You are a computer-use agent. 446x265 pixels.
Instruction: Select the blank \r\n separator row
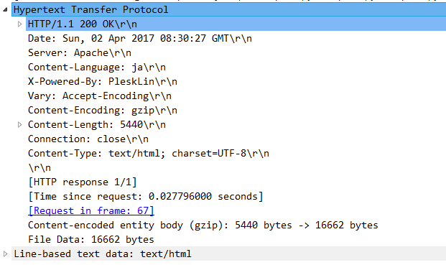tap(40, 168)
